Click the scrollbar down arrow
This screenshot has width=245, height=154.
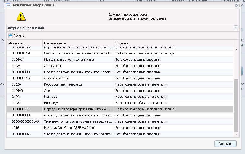pyautogui.click(x=236, y=134)
